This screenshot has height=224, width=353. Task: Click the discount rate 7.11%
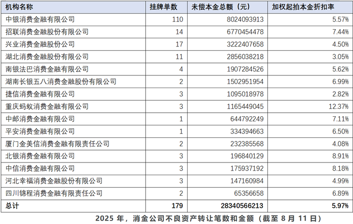pos(340,119)
